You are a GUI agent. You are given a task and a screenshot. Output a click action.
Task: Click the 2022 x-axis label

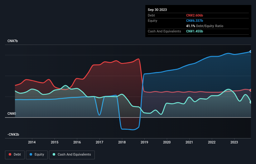coord(212,142)
